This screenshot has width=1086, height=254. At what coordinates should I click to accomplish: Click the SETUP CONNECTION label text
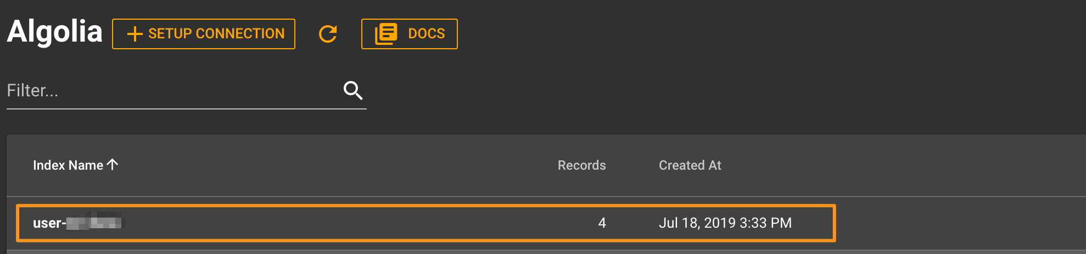tap(216, 34)
